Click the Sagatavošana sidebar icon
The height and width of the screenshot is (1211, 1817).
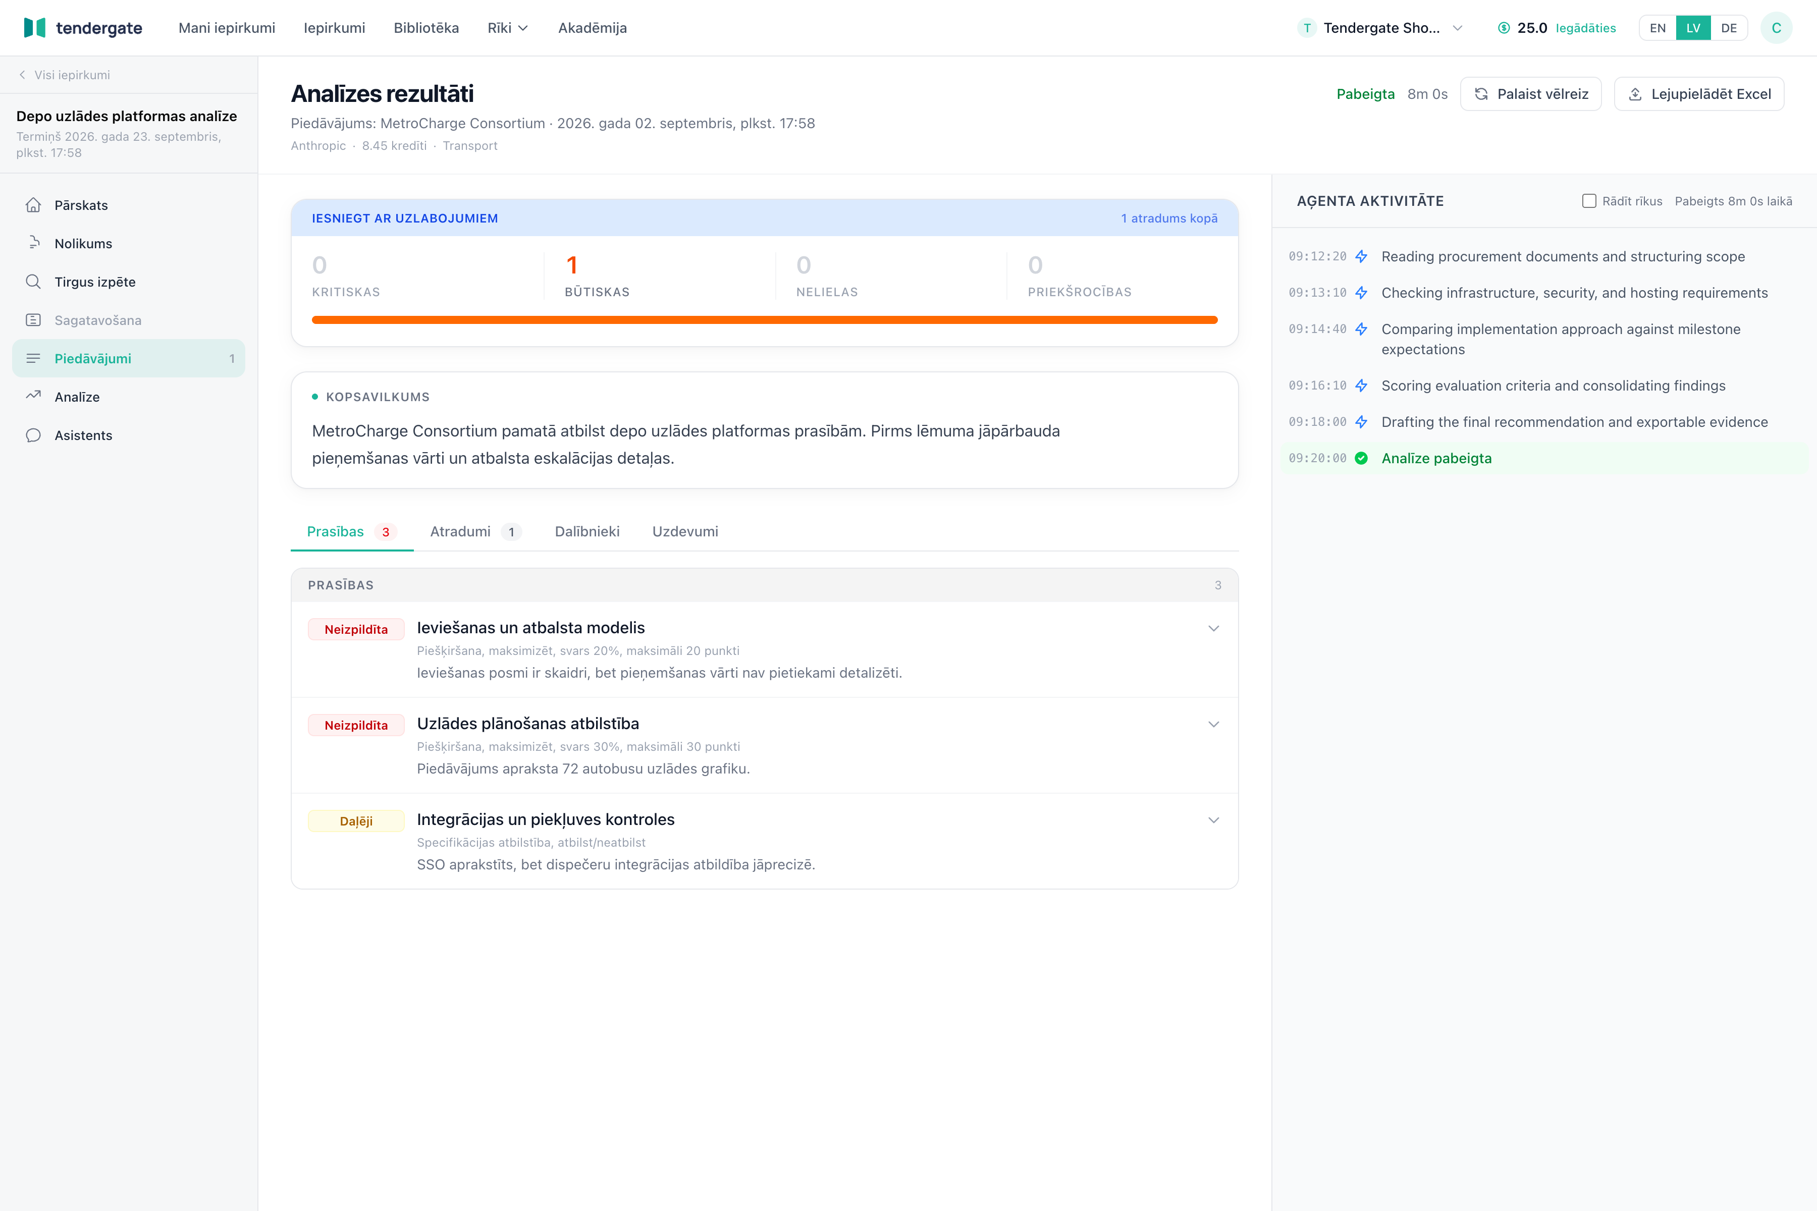coord(33,320)
